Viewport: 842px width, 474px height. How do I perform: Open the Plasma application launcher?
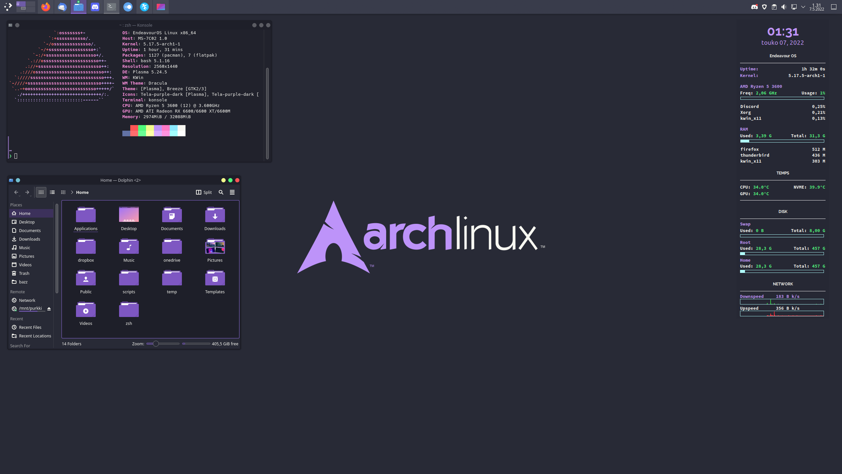(8, 7)
